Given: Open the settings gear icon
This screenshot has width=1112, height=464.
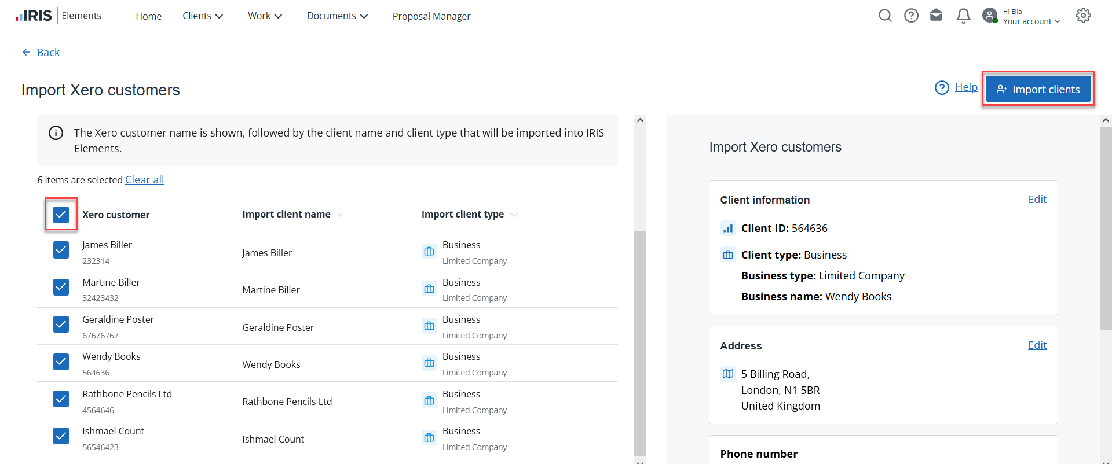Looking at the screenshot, I should pos(1083,16).
